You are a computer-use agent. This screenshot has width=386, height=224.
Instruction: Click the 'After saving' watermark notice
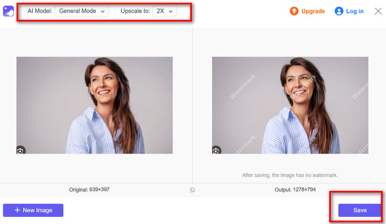(x=289, y=175)
